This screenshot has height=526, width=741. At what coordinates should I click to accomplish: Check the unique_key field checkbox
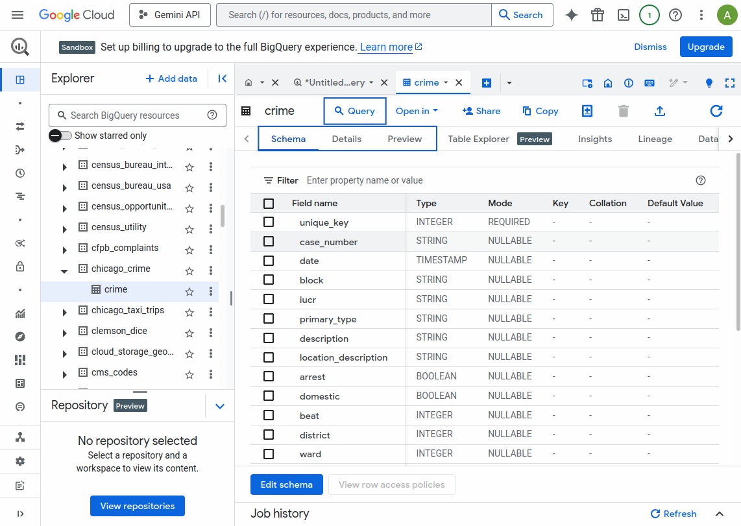pos(269,222)
